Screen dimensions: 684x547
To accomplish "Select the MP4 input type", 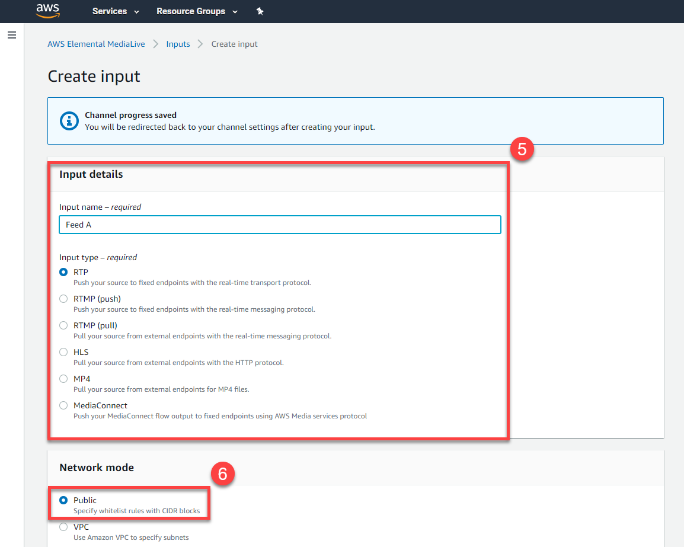I will pyautogui.click(x=63, y=379).
